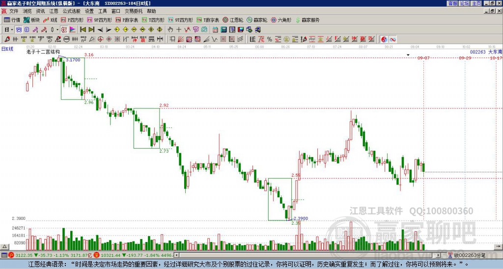Open the calendar icon
This screenshot has height=269, width=503.
(x=215, y=30)
